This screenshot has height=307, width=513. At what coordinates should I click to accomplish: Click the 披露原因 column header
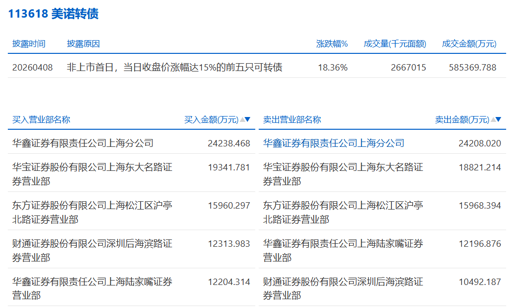(83, 44)
